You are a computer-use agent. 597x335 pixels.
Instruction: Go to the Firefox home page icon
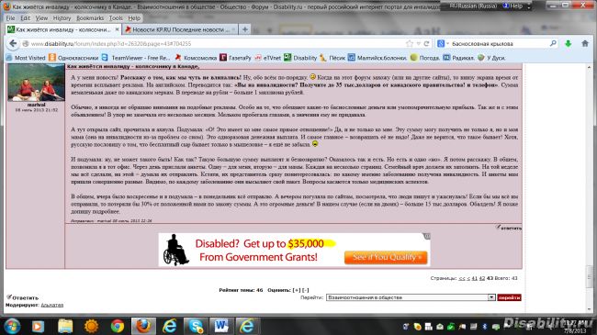pyautogui.click(x=585, y=44)
